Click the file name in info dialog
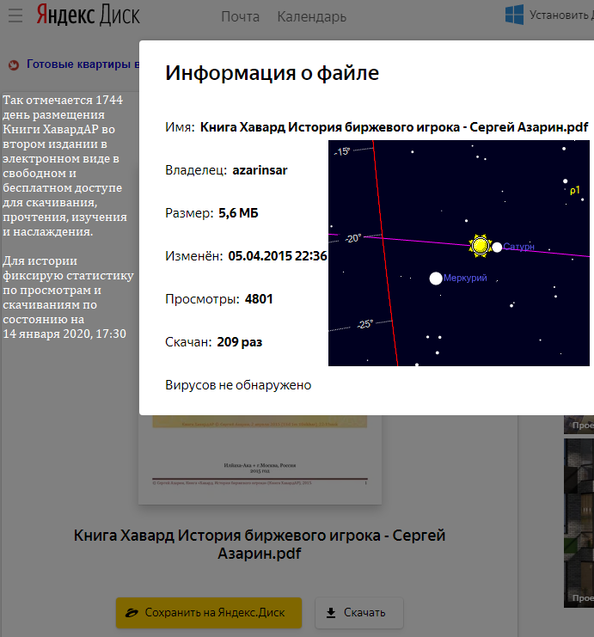The height and width of the screenshot is (637, 594). pyautogui.click(x=394, y=127)
